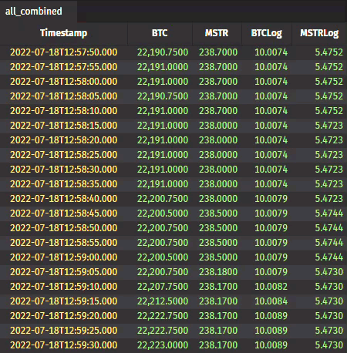Click BTC value 22,212.5000
The width and height of the screenshot is (347, 353).
coord(163,301)
